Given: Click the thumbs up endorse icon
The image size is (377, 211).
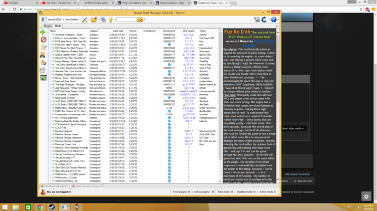Looking at the screenshot, I should (43, 63).
